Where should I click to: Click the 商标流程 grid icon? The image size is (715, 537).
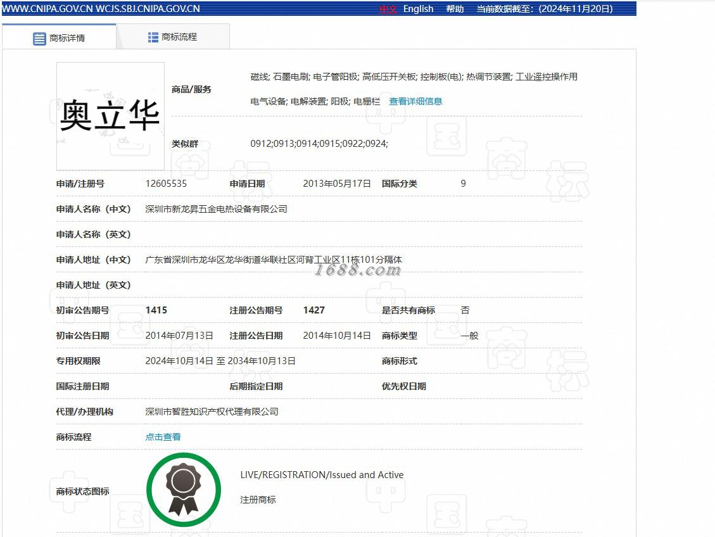tap(153, 37)
